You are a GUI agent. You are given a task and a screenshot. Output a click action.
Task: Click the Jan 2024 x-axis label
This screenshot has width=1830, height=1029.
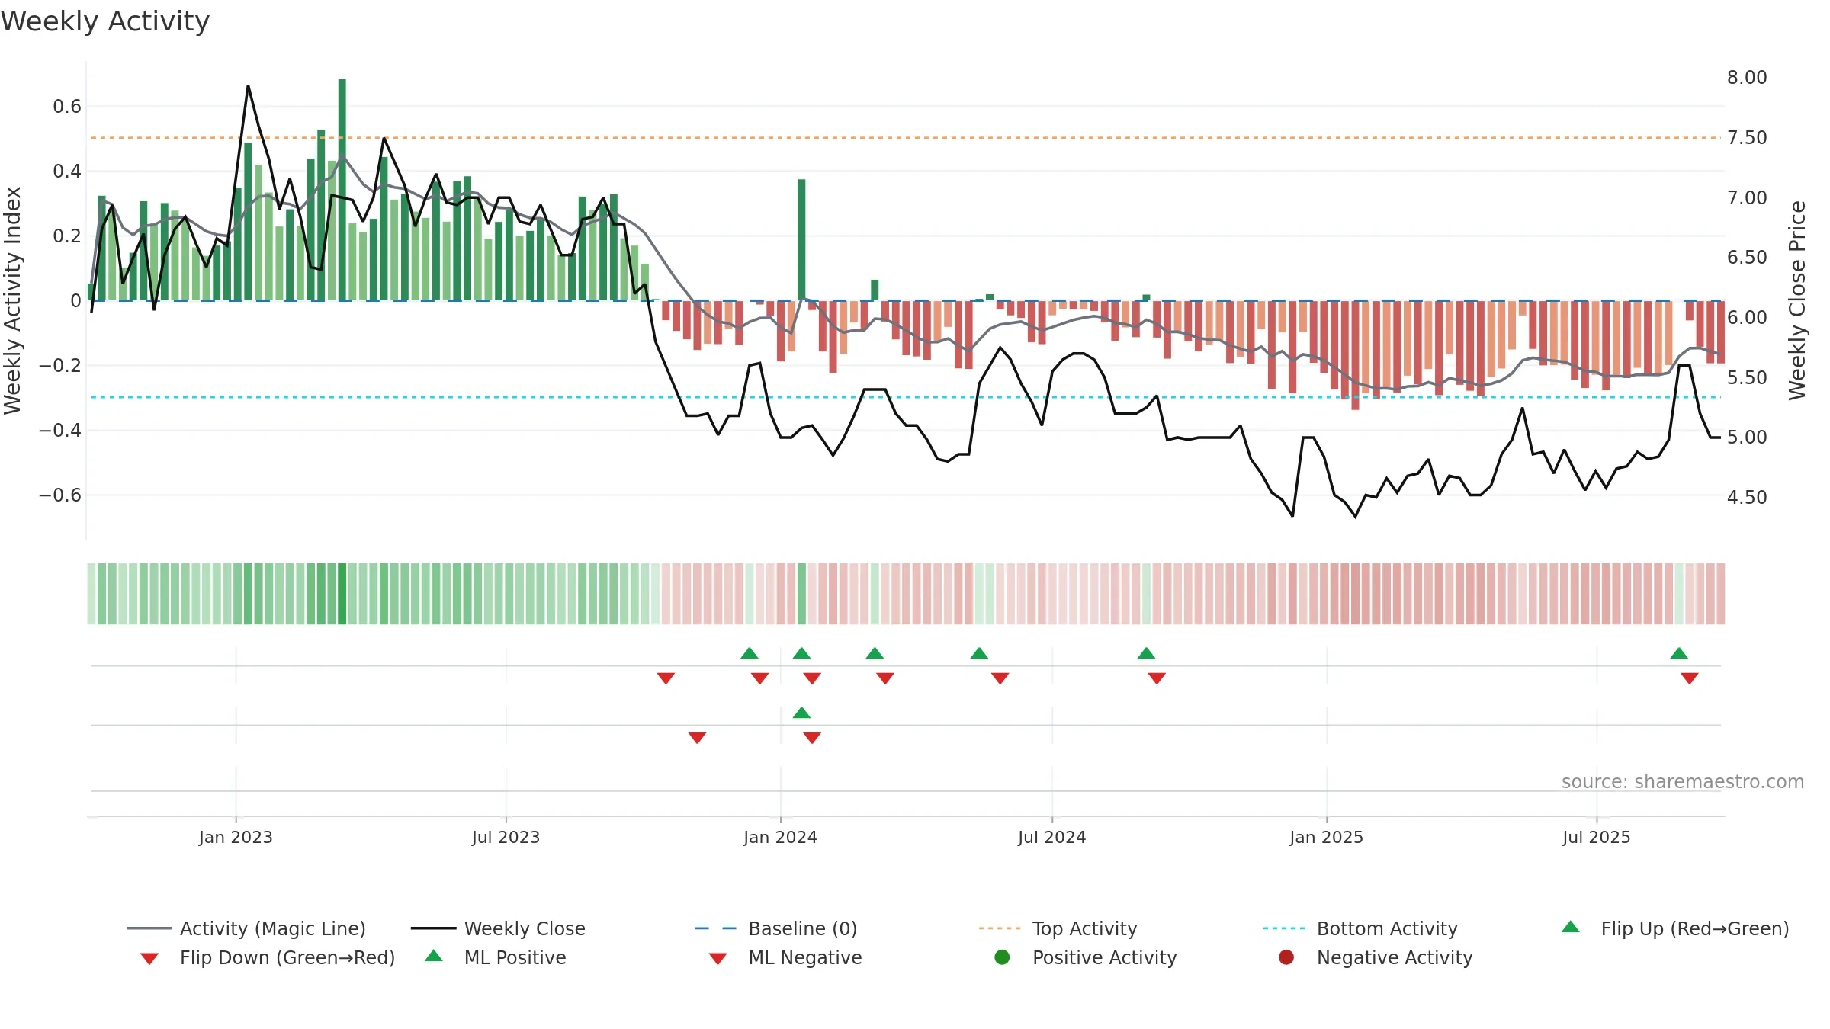(780, 837)
